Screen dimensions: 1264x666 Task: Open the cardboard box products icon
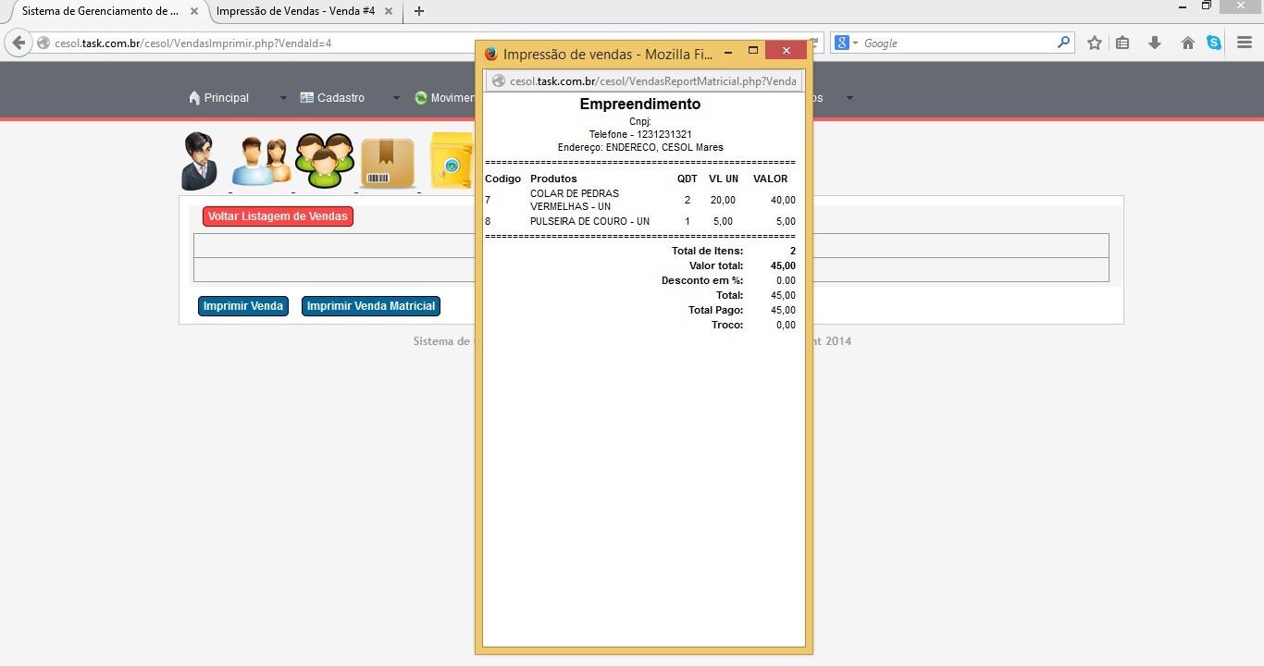[387, 163]
